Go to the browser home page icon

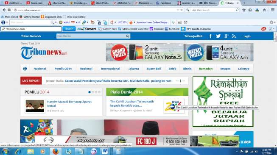tap(264, 10)
